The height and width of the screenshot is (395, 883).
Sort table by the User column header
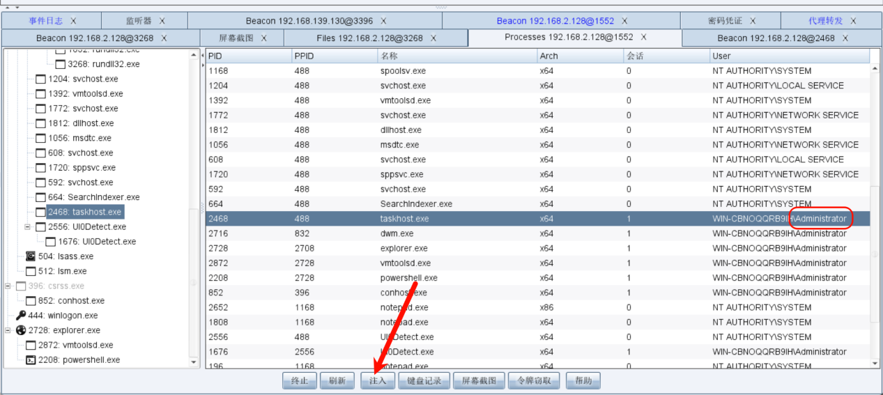[790, 56]
